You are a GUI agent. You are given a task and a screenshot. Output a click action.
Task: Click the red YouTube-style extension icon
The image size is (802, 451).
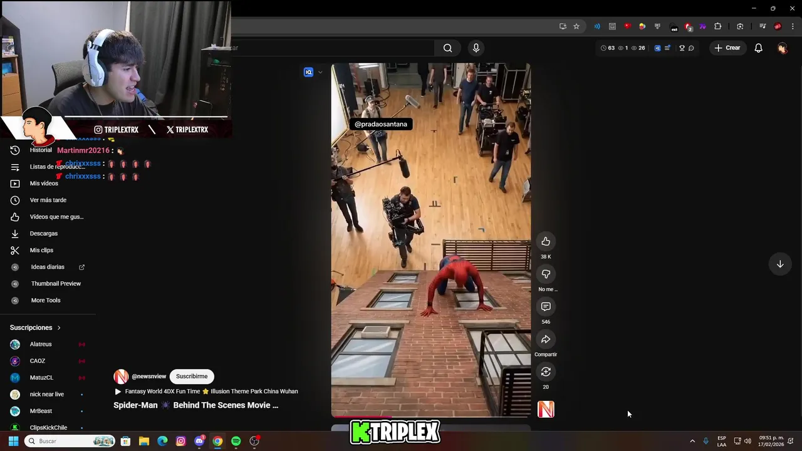pos(627,26)
